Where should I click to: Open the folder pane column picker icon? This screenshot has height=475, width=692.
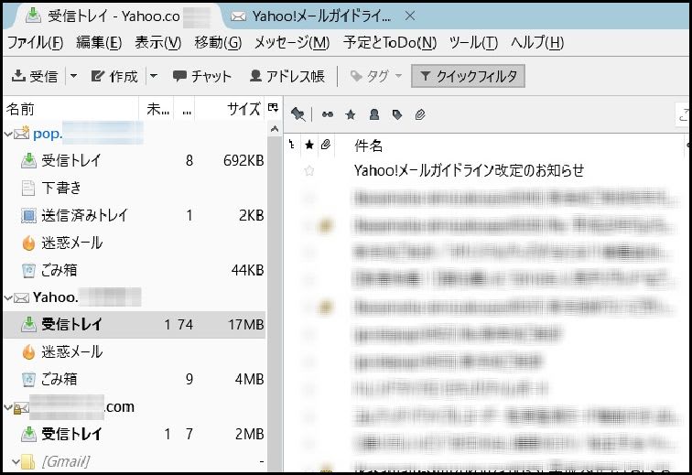click(x=273, y=108)
